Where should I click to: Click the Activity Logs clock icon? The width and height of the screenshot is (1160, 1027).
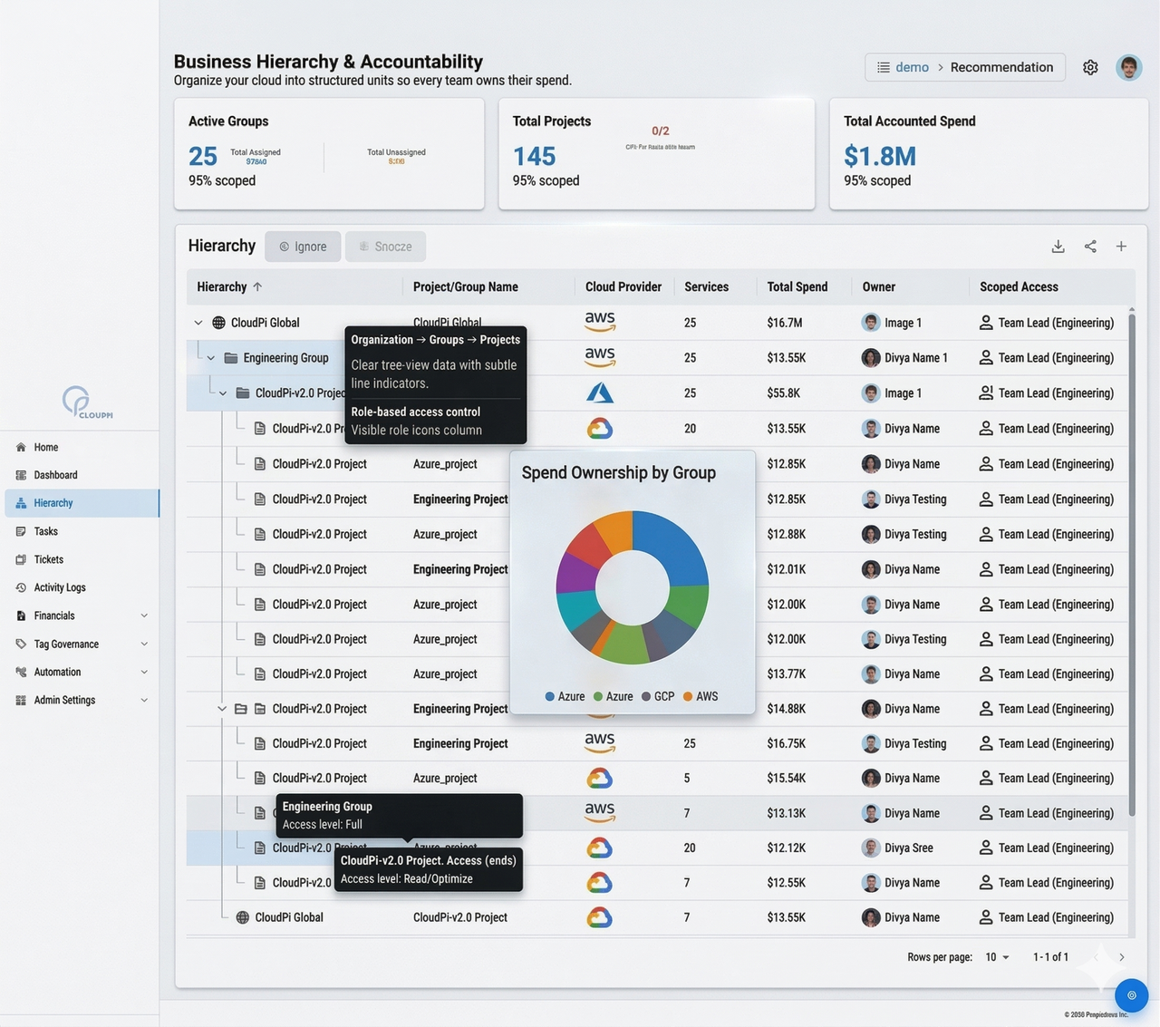21,588
